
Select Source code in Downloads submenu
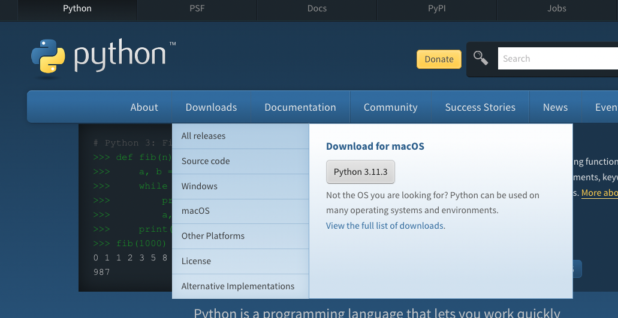coord(240,161)
